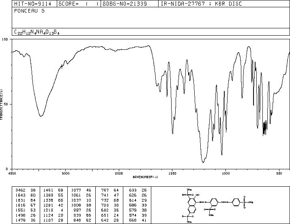Click transmittance value 47 beside 741
The height and width of the screenshot is (224, 290).
point(116,195)
